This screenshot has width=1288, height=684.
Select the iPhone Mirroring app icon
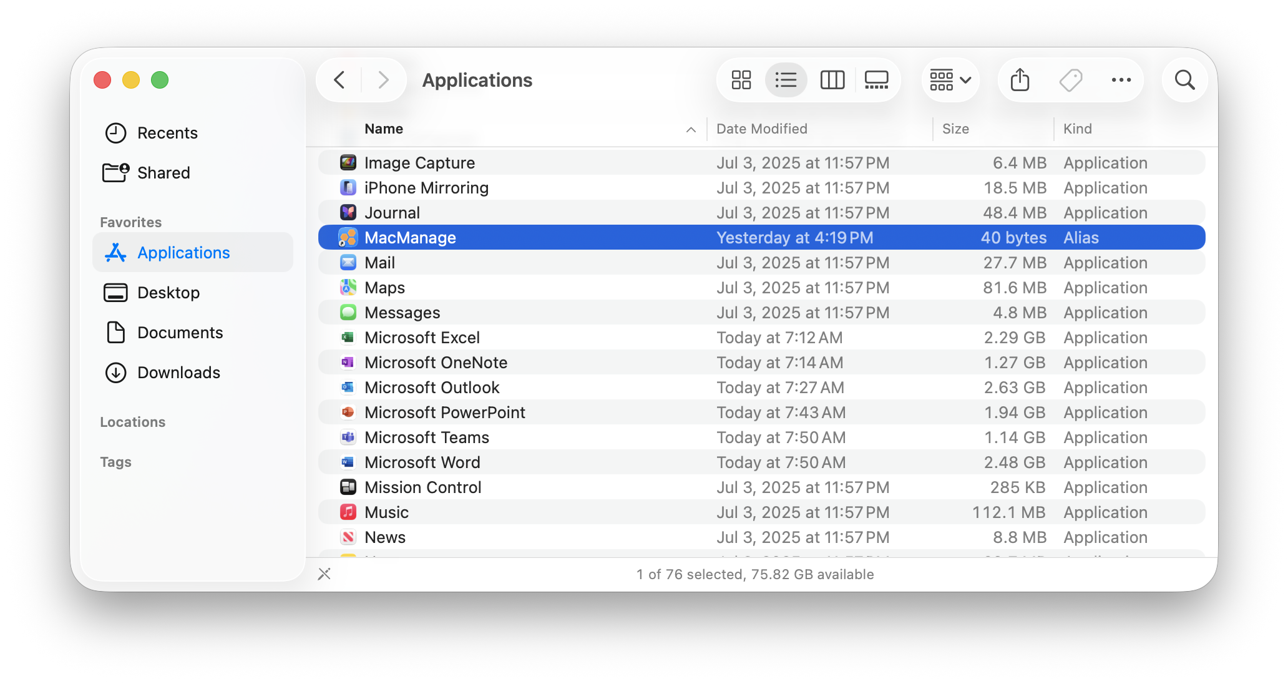[x=348, y=188]
